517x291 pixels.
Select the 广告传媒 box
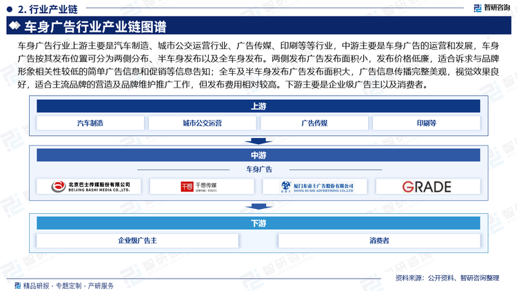(x=314, y=123)
